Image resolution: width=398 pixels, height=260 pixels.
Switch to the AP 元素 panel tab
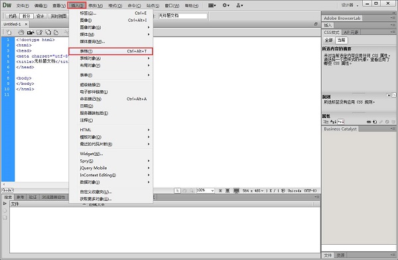click(x=351, y=32)
